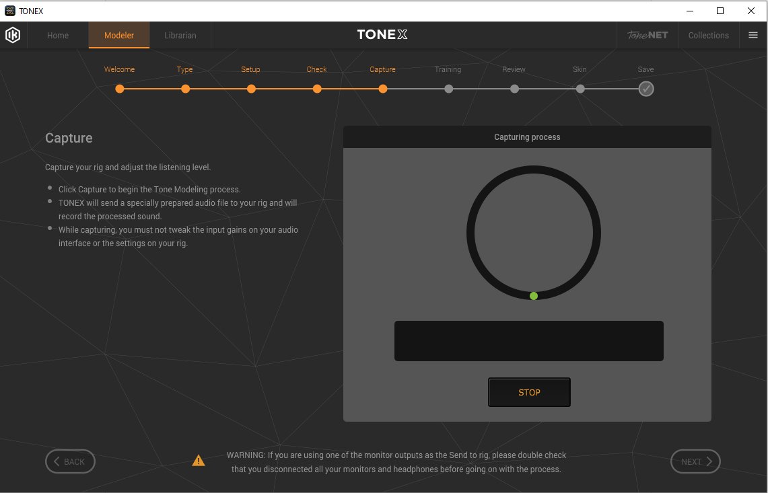
Task: Click the IK Multimedia logo icon
Action: [x=13, y=35]
